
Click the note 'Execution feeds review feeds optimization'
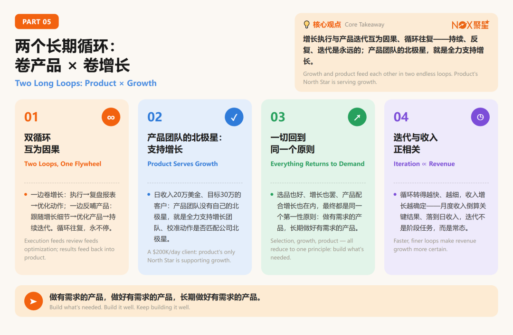pyautogui.click(x=69, y=249)
